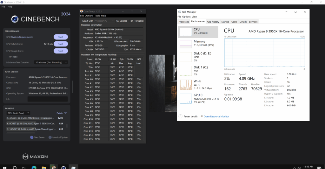Select Wi-Fi graph thumbnail
The width and height of the screenshot is (325, 169).
click(186, 85)
